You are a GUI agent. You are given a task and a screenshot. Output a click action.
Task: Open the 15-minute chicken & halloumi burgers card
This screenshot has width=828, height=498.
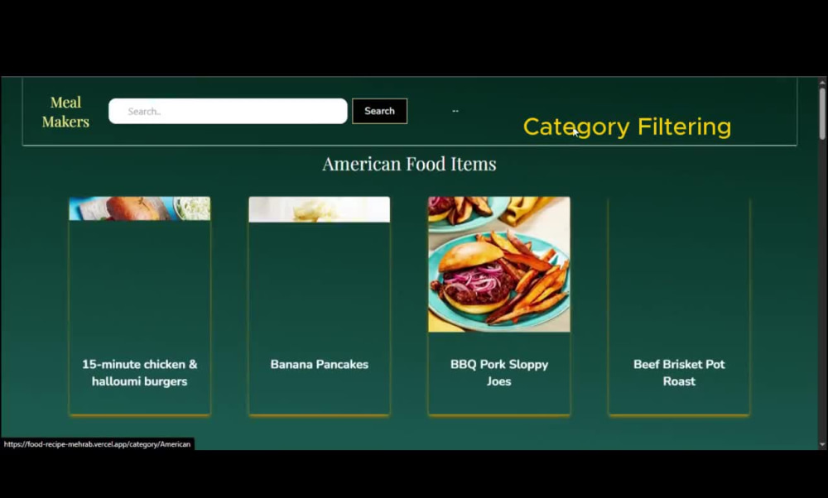point(140,306)
